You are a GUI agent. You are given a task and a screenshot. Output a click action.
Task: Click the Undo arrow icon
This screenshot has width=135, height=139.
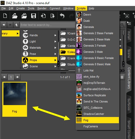pyautogui.click(x=62, y=16)
